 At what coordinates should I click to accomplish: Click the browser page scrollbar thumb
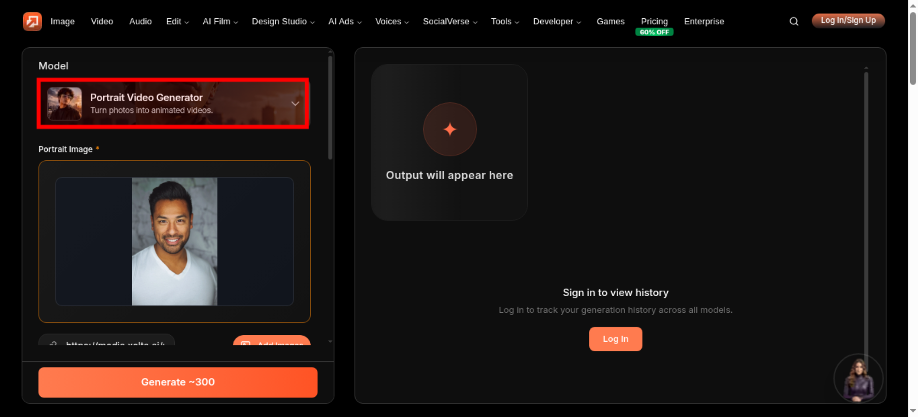tap(913, 49)
